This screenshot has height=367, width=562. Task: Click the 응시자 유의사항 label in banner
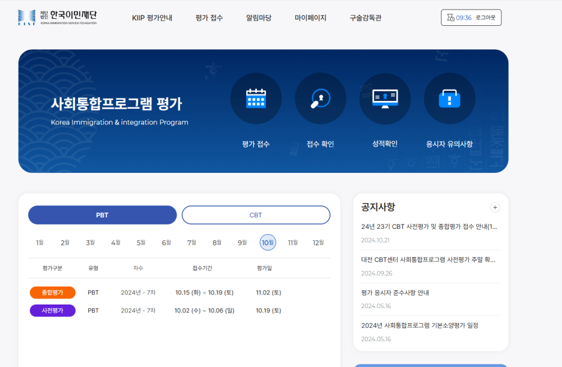(450, 144)
